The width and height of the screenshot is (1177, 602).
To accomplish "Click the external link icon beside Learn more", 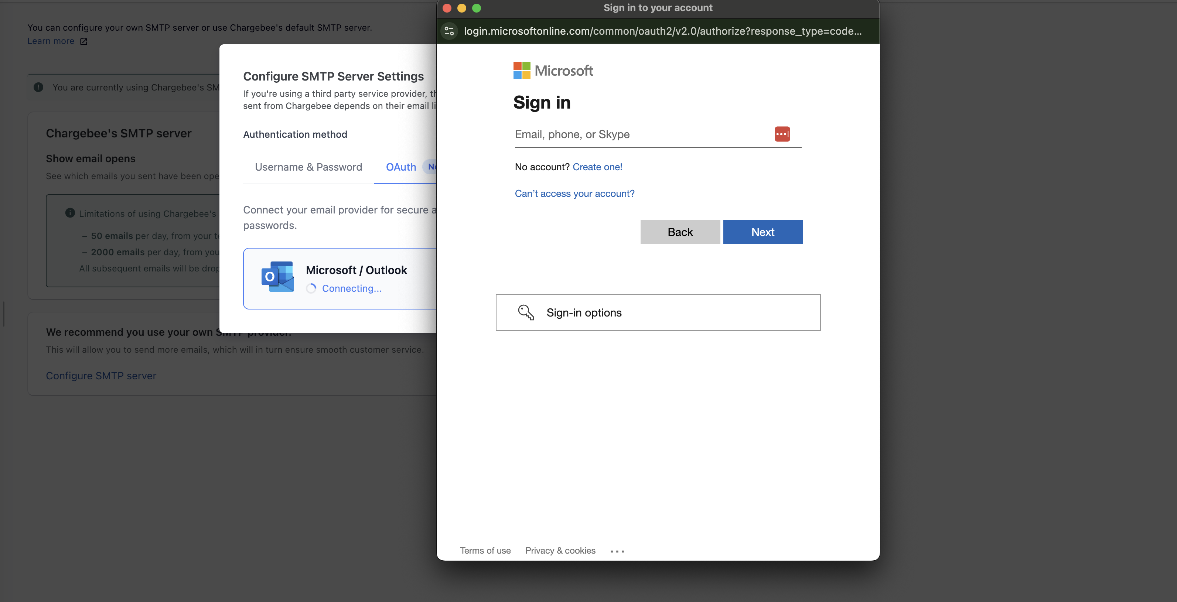I will pyautogui.click(x=83, y=41).
